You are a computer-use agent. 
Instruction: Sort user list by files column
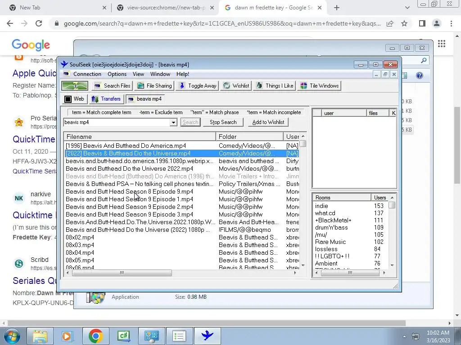point(378,113)
